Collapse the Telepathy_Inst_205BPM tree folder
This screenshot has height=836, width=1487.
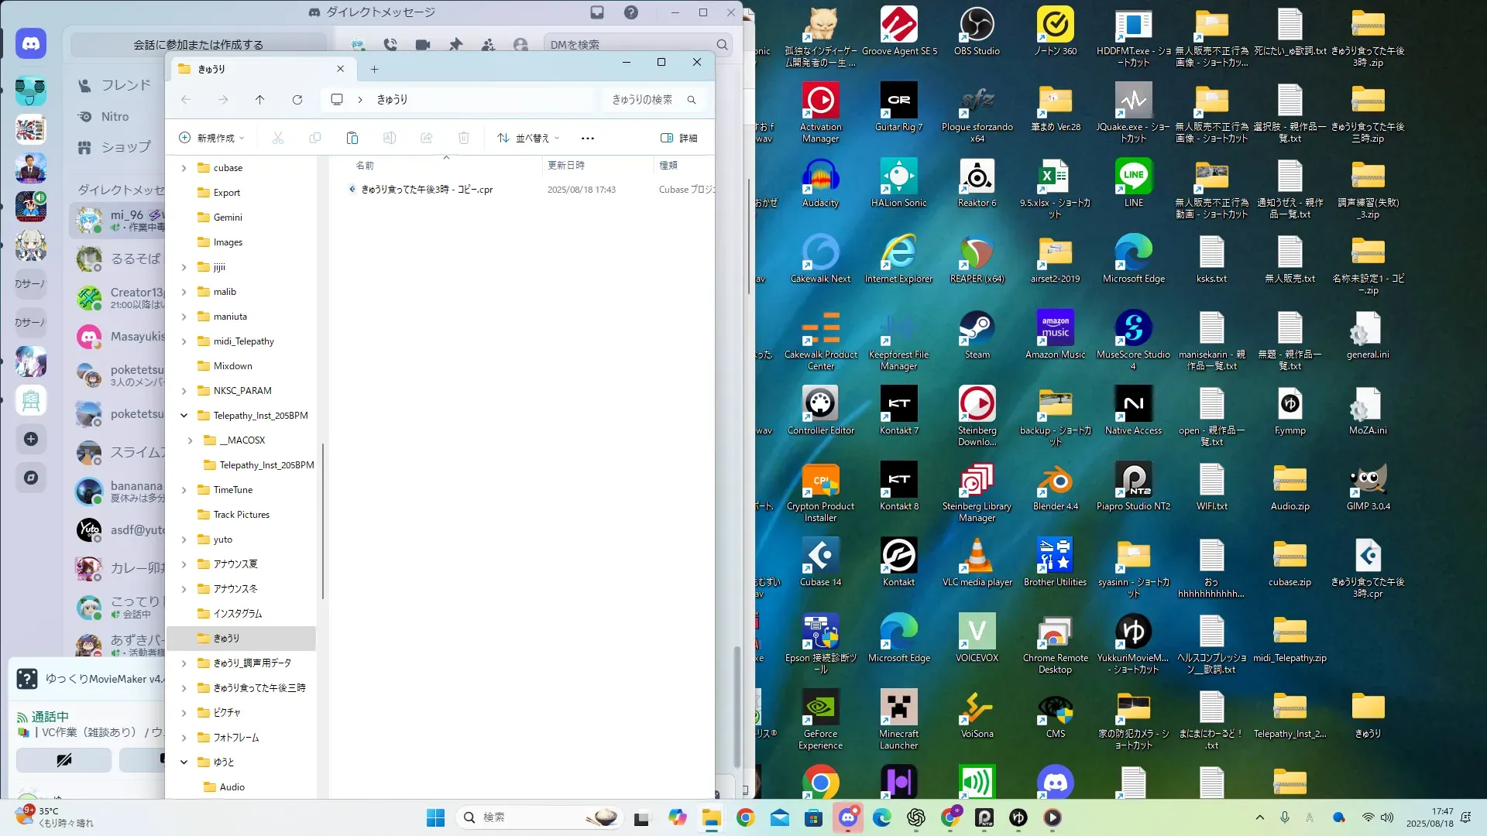(184, 416)
